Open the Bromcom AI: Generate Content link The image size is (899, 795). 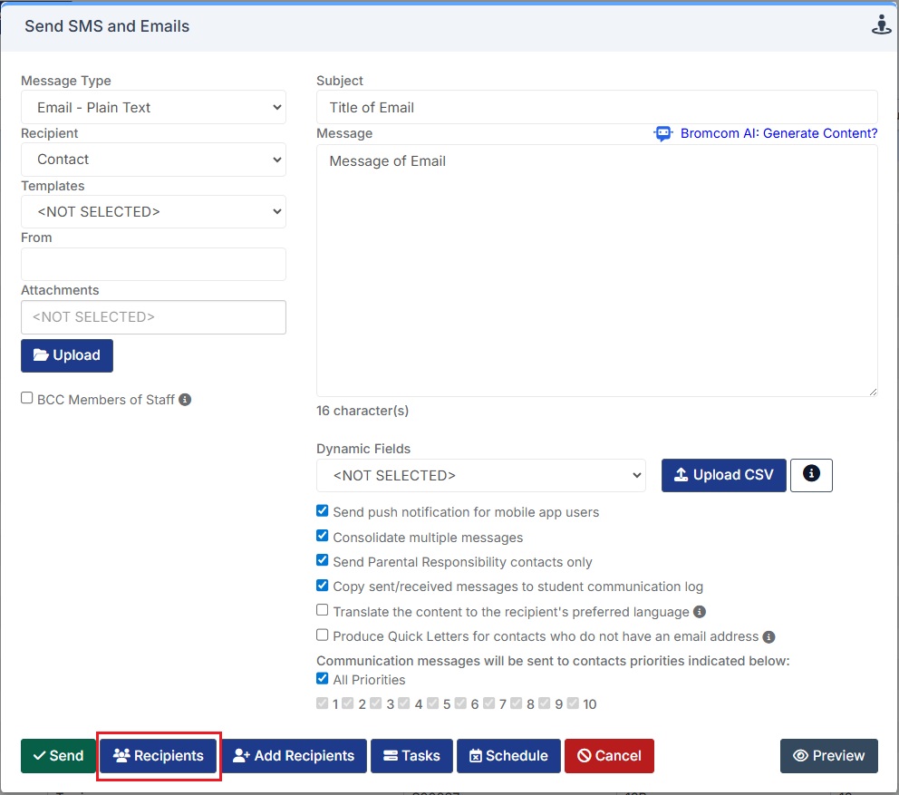click(778, 133)
